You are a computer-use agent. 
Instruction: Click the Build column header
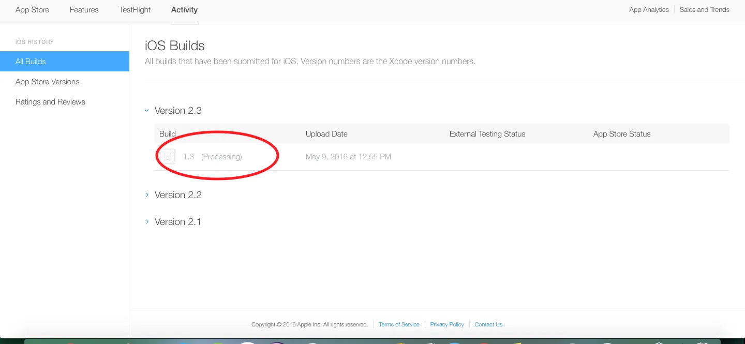click(168, 134)
